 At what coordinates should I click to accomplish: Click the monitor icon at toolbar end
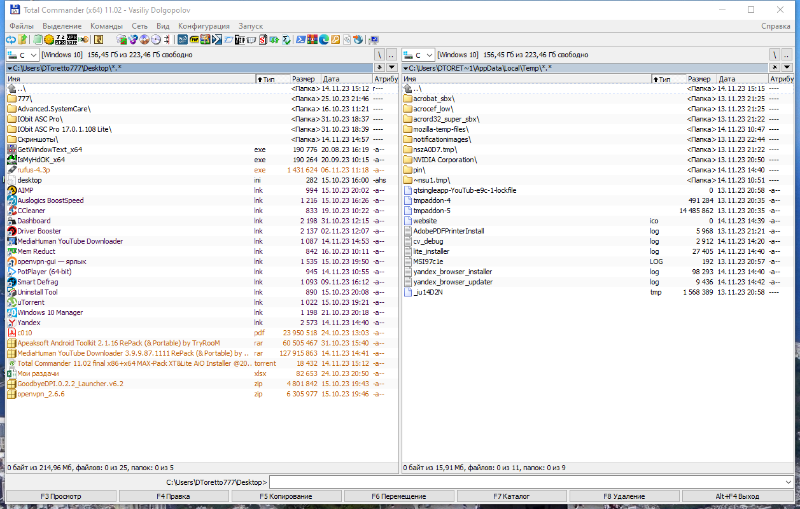point(374,39)
